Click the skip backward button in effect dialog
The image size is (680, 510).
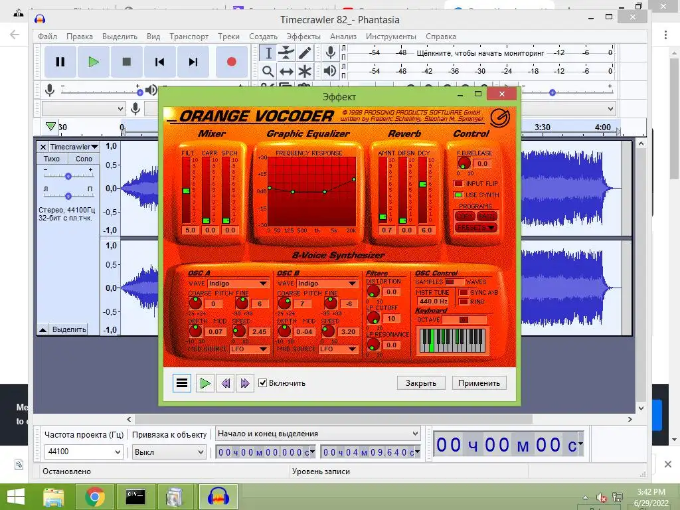pos(226,383)
